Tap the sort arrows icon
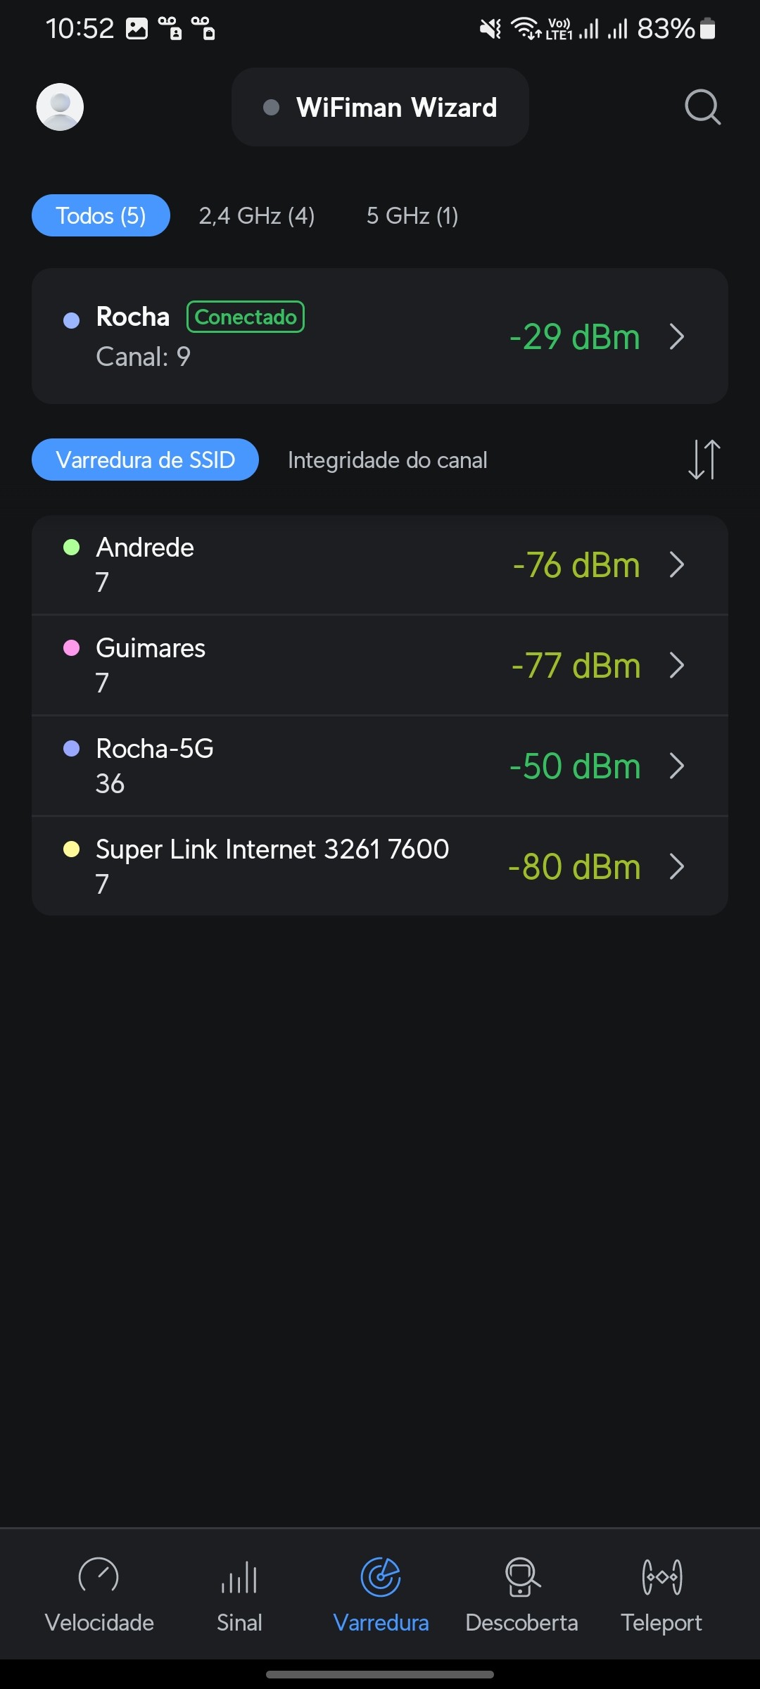Image resolution: width=760 pixels, height=1689 pixels. pos(704,460)
